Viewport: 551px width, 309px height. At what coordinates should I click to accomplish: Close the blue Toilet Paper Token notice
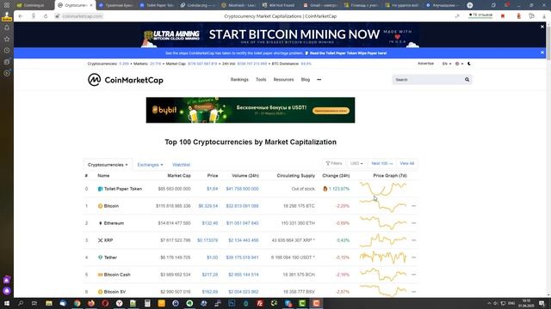pyautogui.click(x=542, y=52)
